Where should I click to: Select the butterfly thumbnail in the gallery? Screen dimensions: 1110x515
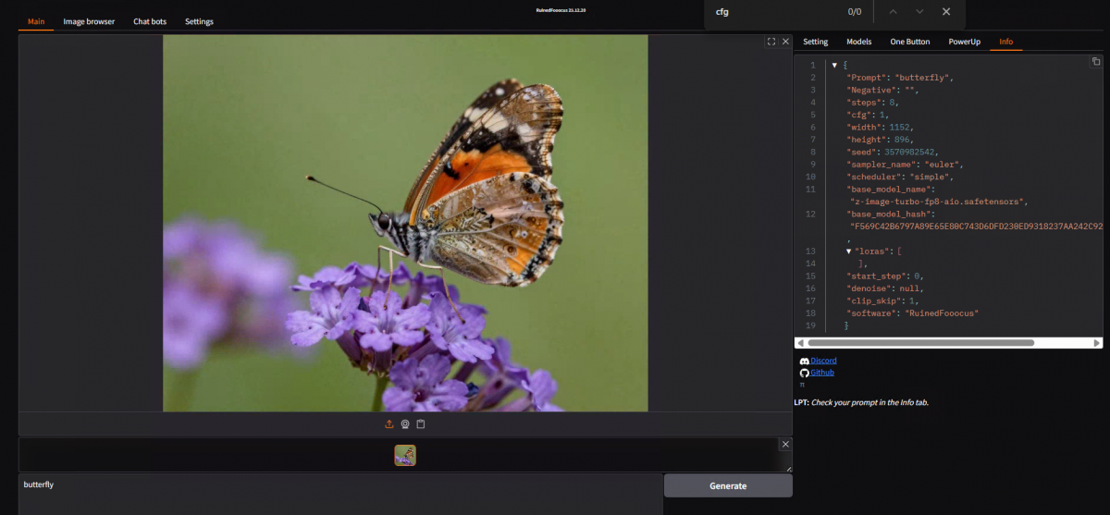tap(405, 455)
